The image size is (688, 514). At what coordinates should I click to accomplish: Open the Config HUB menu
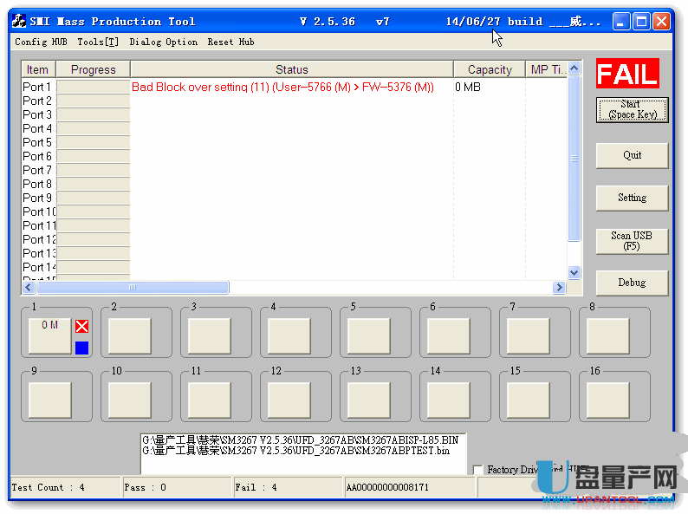tap(41, 42)
